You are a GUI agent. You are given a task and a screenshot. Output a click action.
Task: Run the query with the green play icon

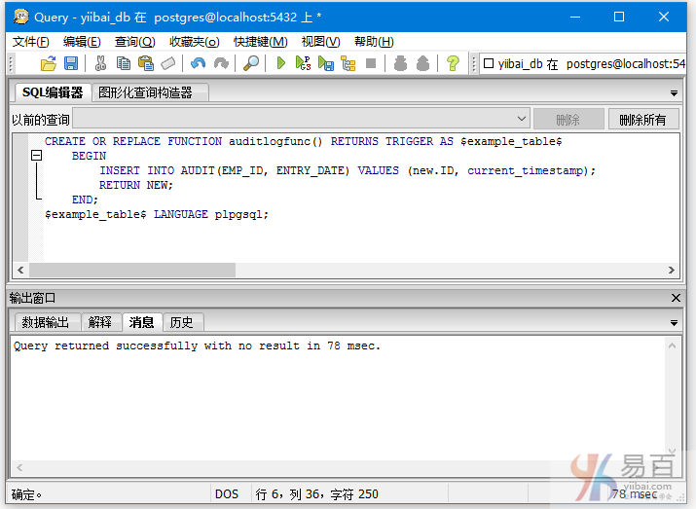280,63
